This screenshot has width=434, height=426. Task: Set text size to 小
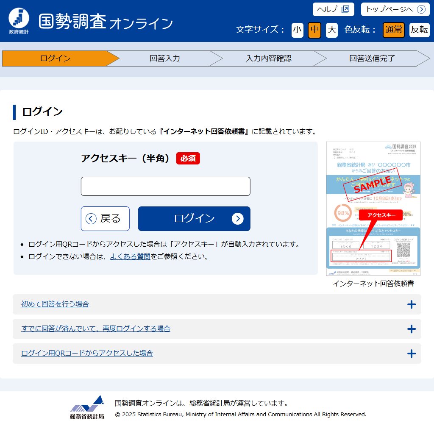tap(298, 30)
